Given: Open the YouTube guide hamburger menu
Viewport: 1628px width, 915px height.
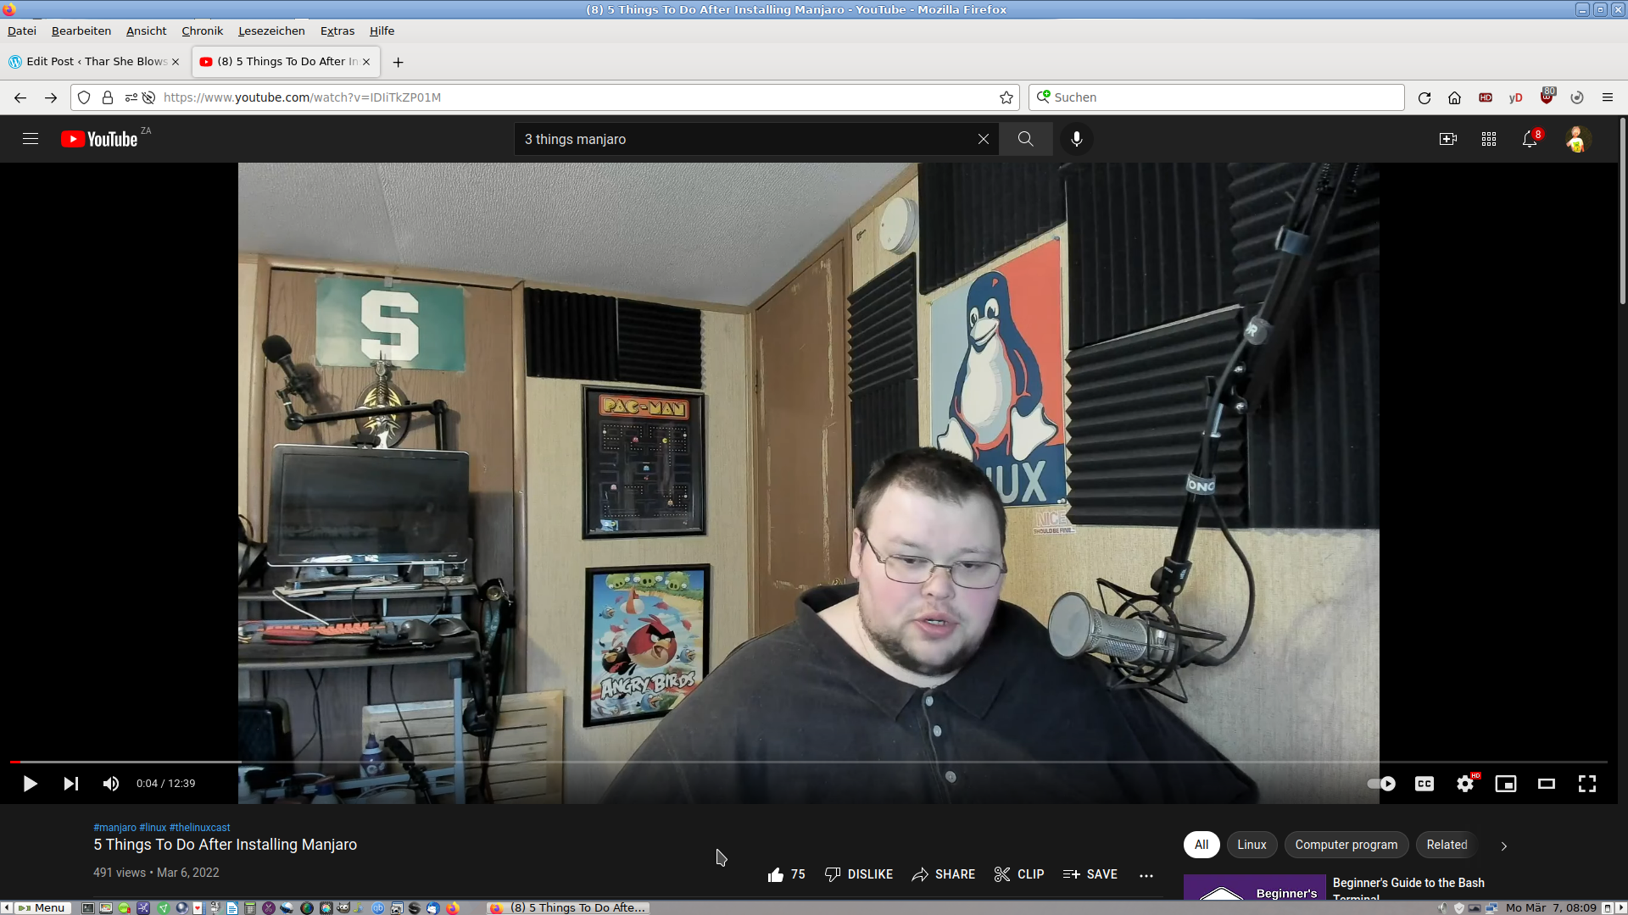Looking at the screenshot, I should click(31, 139).
